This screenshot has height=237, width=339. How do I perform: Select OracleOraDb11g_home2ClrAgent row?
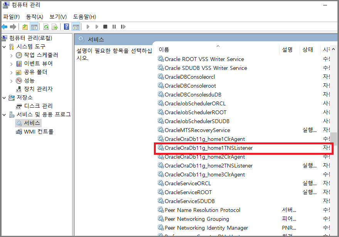[x=243, y=157]
